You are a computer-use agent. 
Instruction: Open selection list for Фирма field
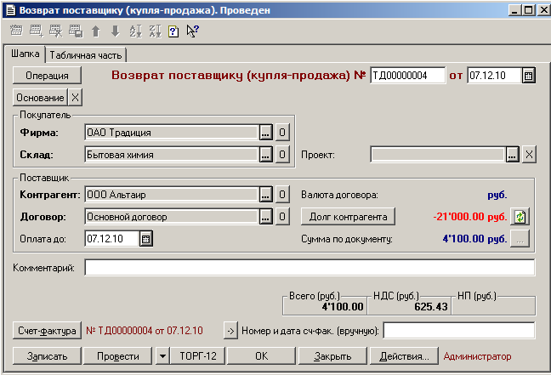click(266, 133)
